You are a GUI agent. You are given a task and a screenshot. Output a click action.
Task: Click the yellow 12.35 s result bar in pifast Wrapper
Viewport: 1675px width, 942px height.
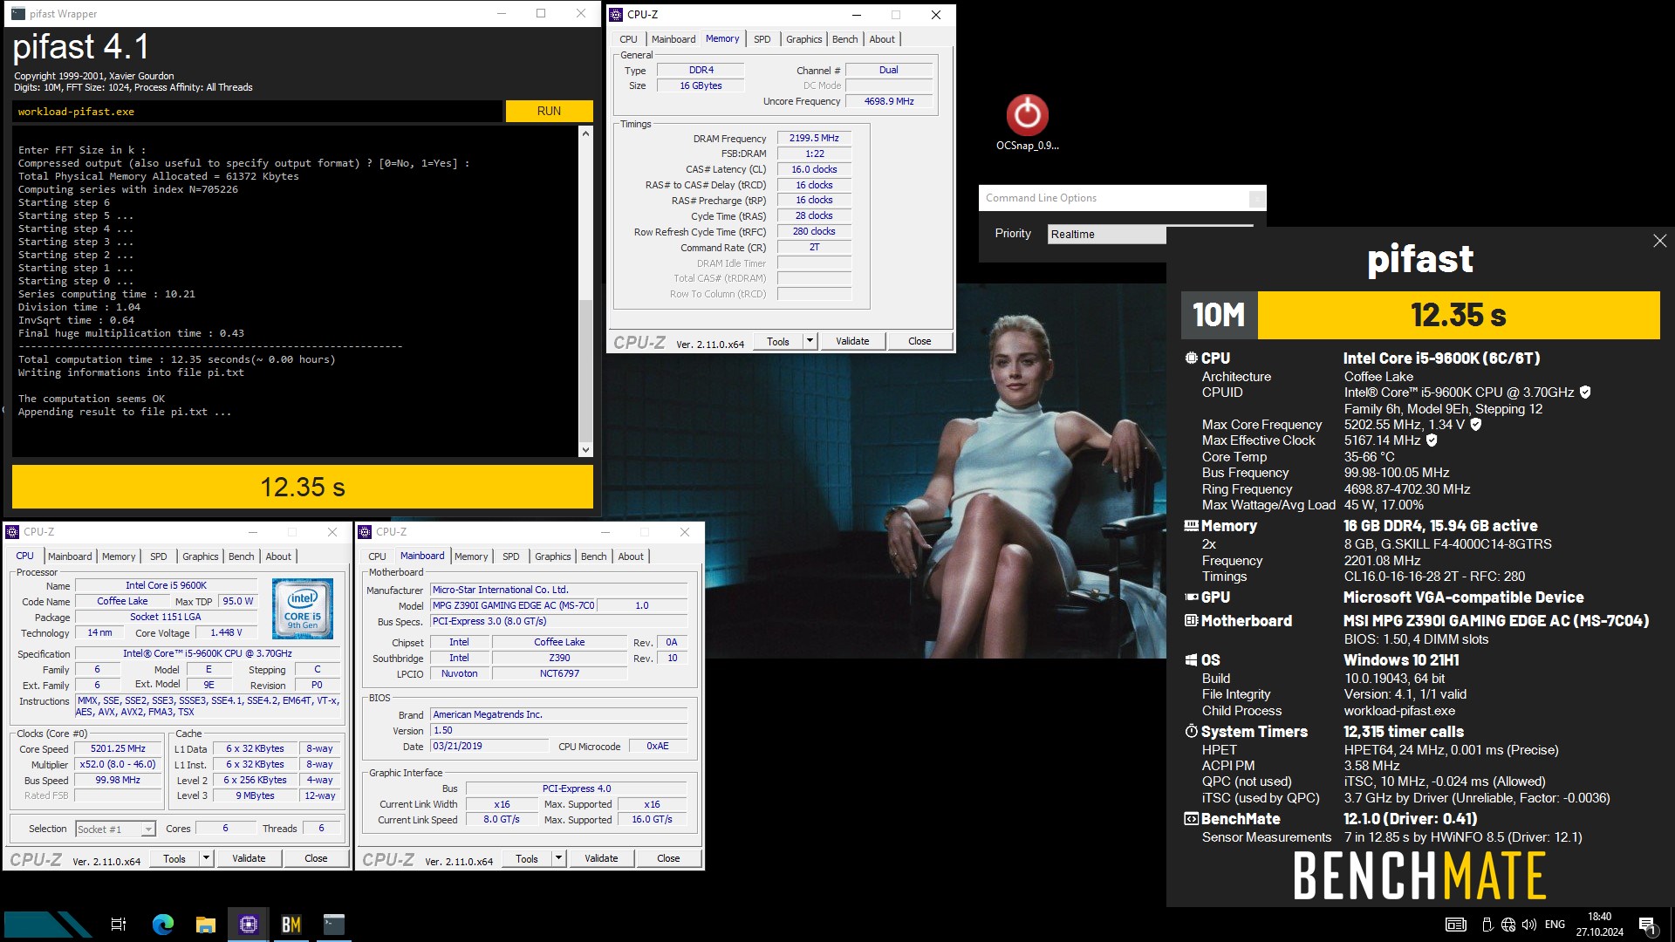[x=303, y=487]
